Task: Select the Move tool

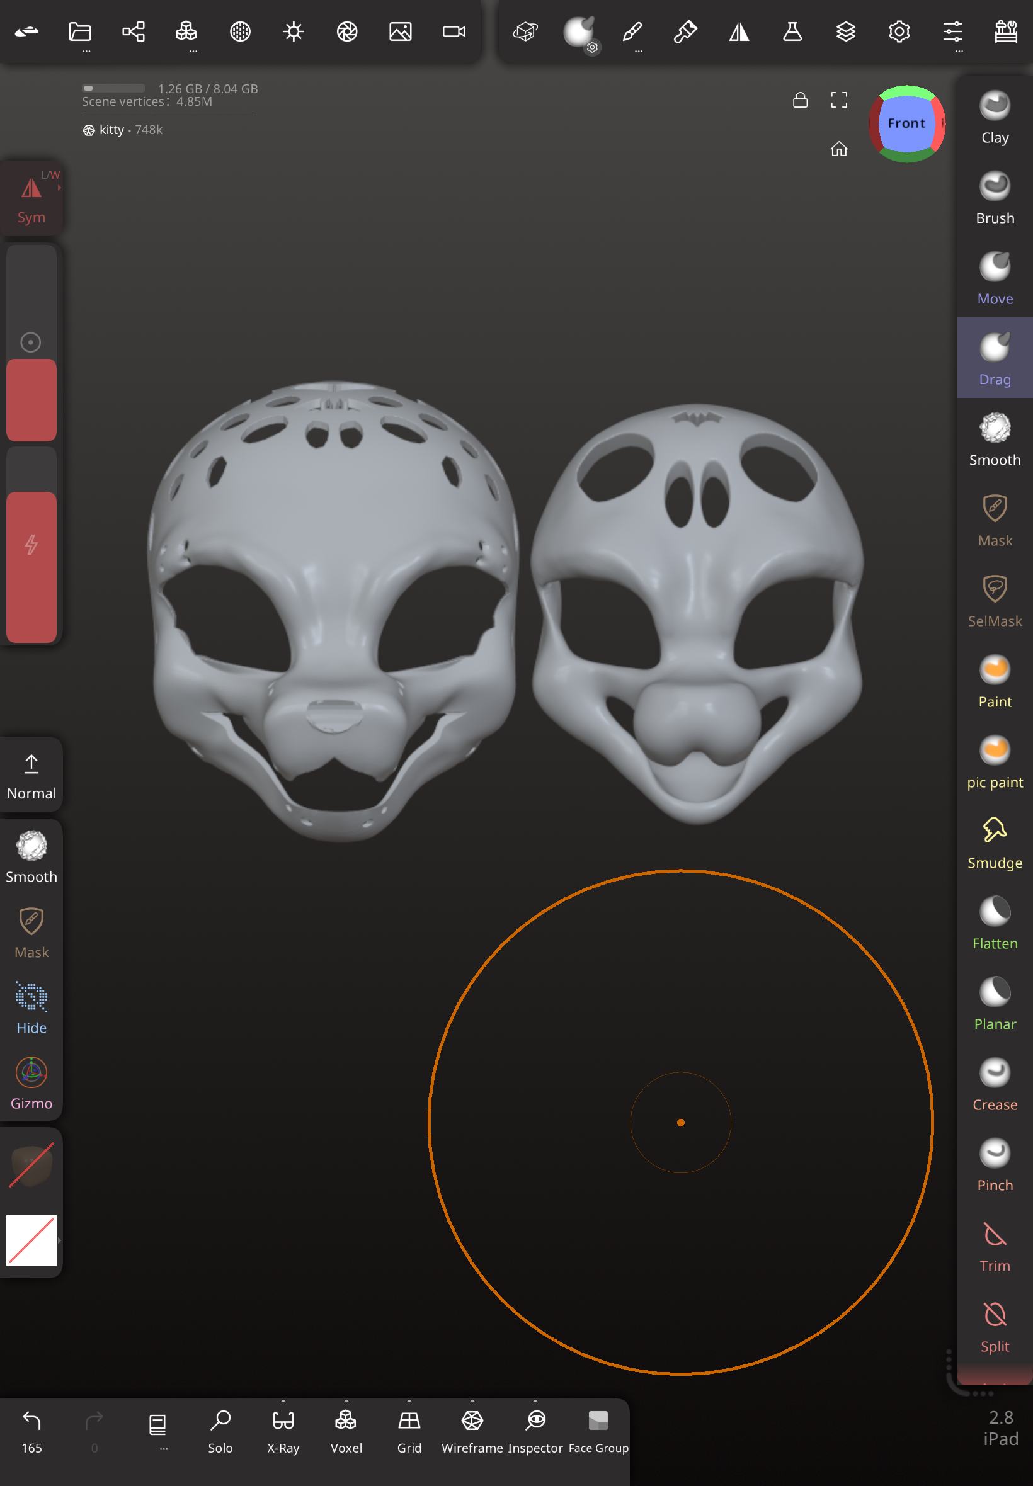Action: [x=994, y=278]
